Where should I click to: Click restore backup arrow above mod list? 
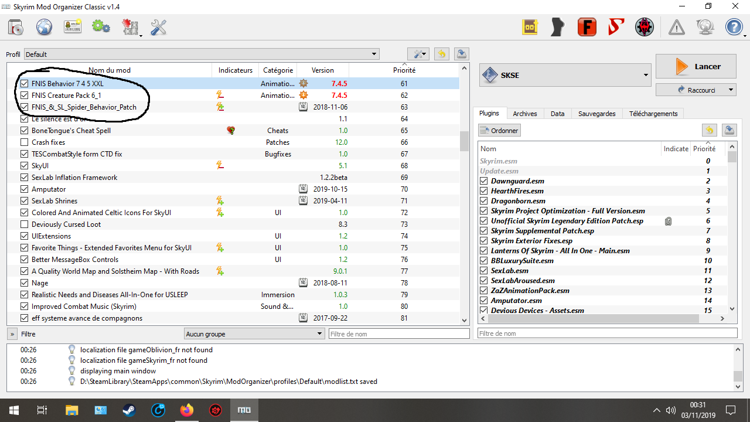tap(442, 54)
